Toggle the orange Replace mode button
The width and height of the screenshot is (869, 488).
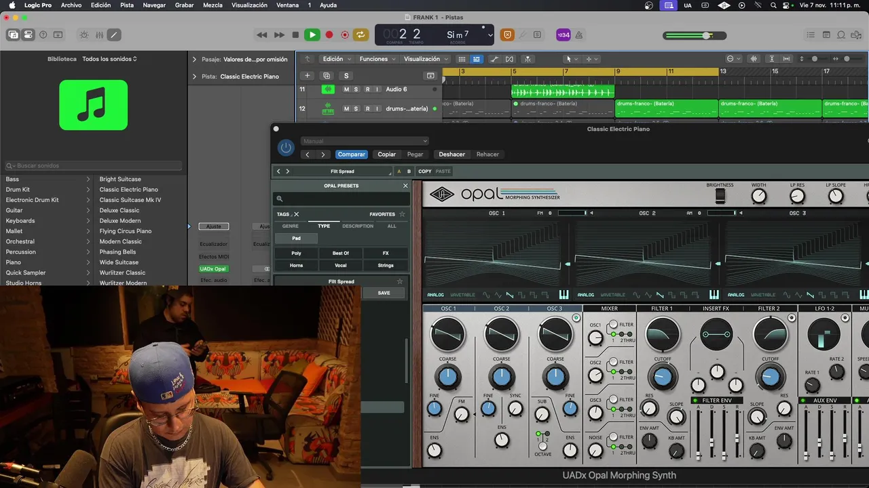click(507, 35)
